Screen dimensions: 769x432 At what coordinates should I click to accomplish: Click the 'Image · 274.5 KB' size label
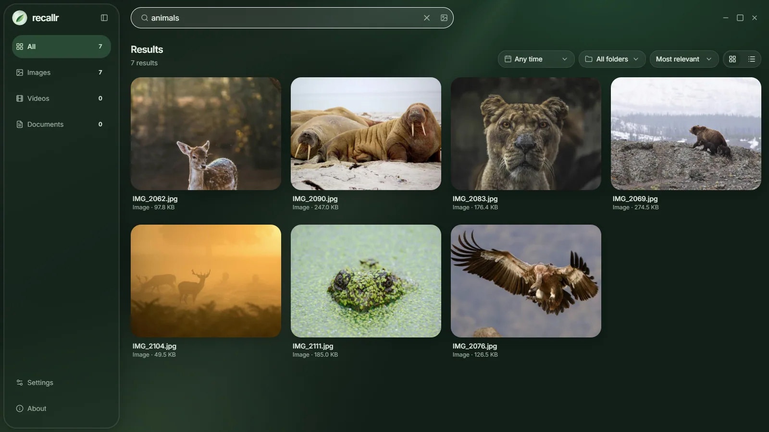coord(636,207)
